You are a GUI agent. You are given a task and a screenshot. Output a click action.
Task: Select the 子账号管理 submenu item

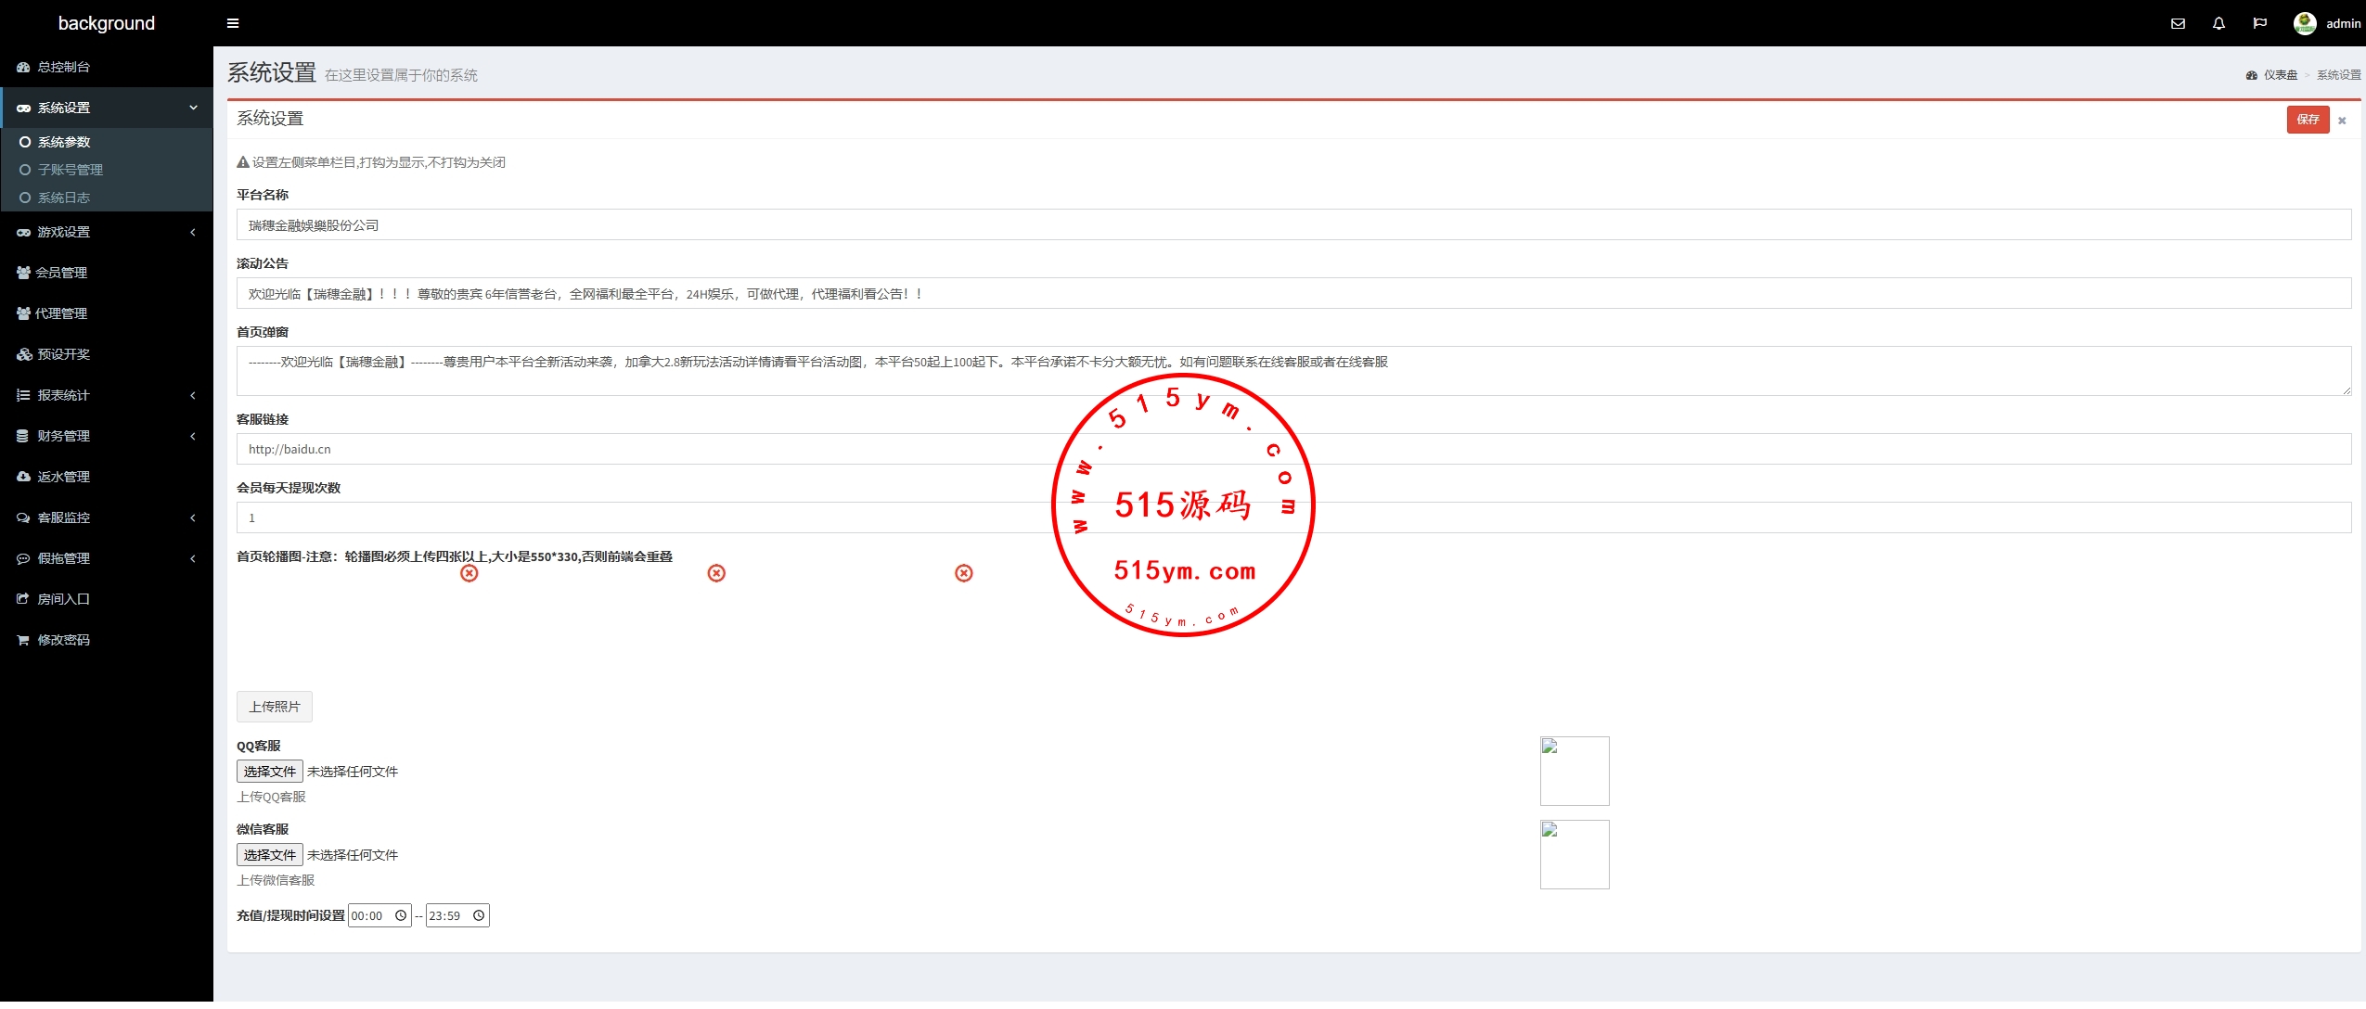coord(70,170)
